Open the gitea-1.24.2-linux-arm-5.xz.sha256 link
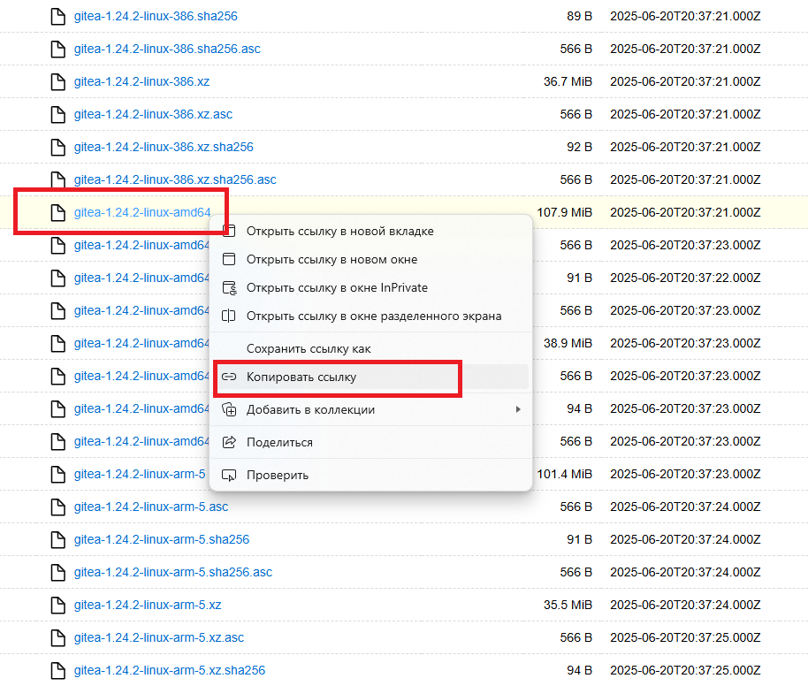This screenshot has height=686, width=808. click(x=170, y=671)
